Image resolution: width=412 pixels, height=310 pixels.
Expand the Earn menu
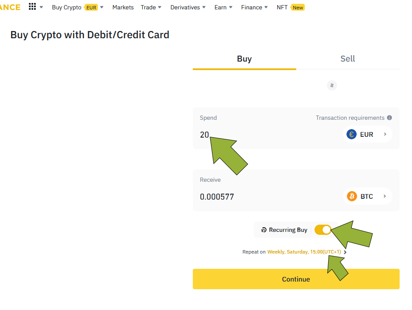pos(223,7)
